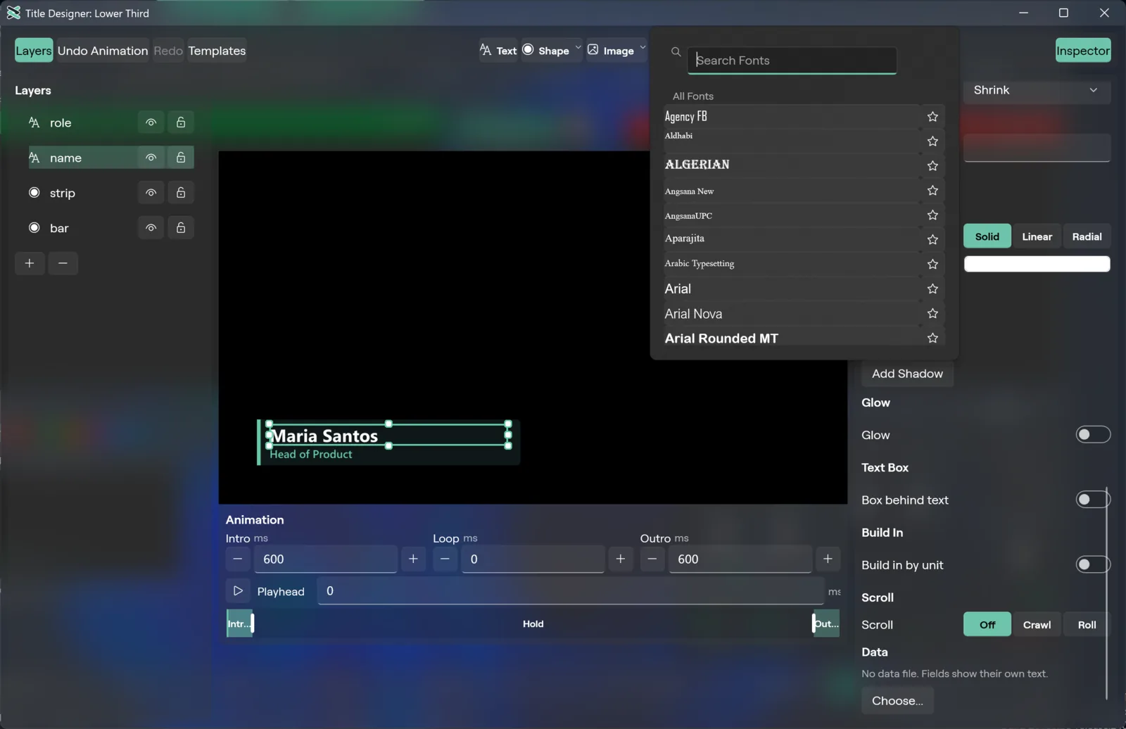Screen dimensions: 1126x729
Task: Click Undo Animation button
Action: 103,51
